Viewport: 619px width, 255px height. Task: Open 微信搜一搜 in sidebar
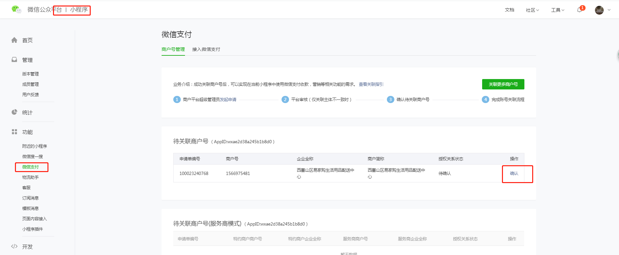click(x=33, y=156)
